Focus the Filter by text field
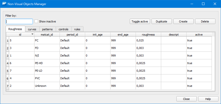 (19, 21)
